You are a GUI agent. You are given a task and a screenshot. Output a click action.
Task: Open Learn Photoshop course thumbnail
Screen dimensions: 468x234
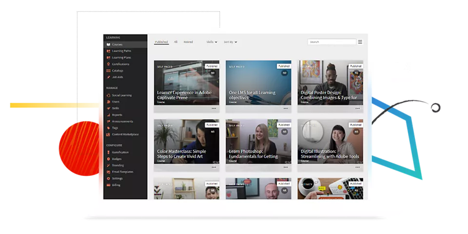258,142
